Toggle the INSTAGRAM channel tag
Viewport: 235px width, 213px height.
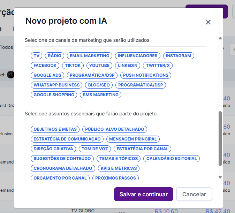[x=179, y=56]
